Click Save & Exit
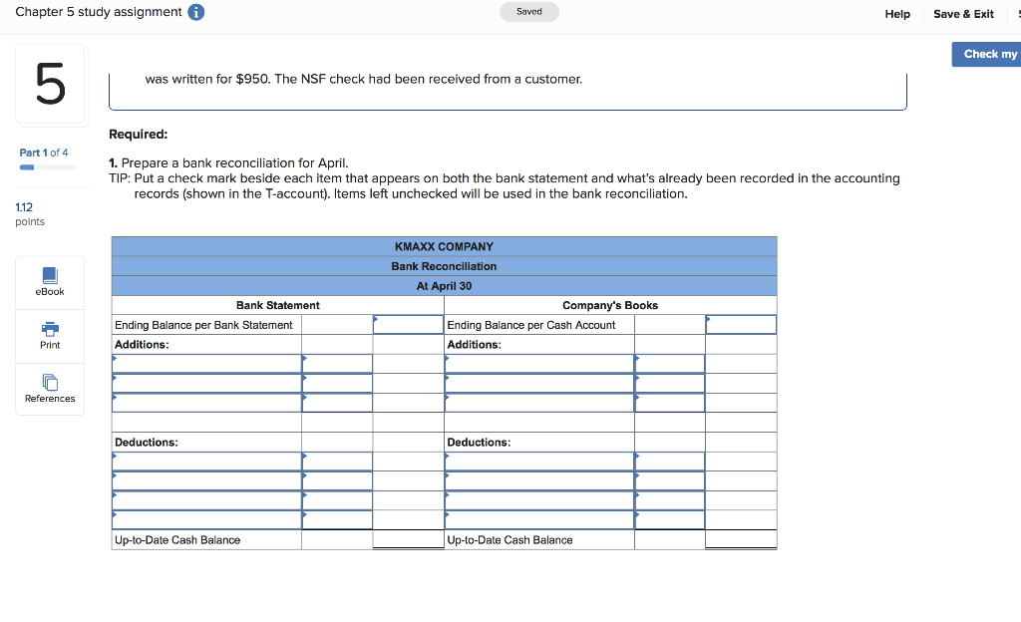 point(963,14)
